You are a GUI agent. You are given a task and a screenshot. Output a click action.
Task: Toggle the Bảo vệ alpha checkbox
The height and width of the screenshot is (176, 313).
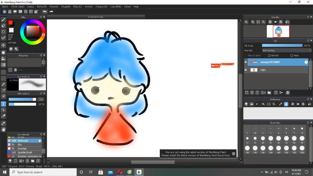tap(246, 56)
